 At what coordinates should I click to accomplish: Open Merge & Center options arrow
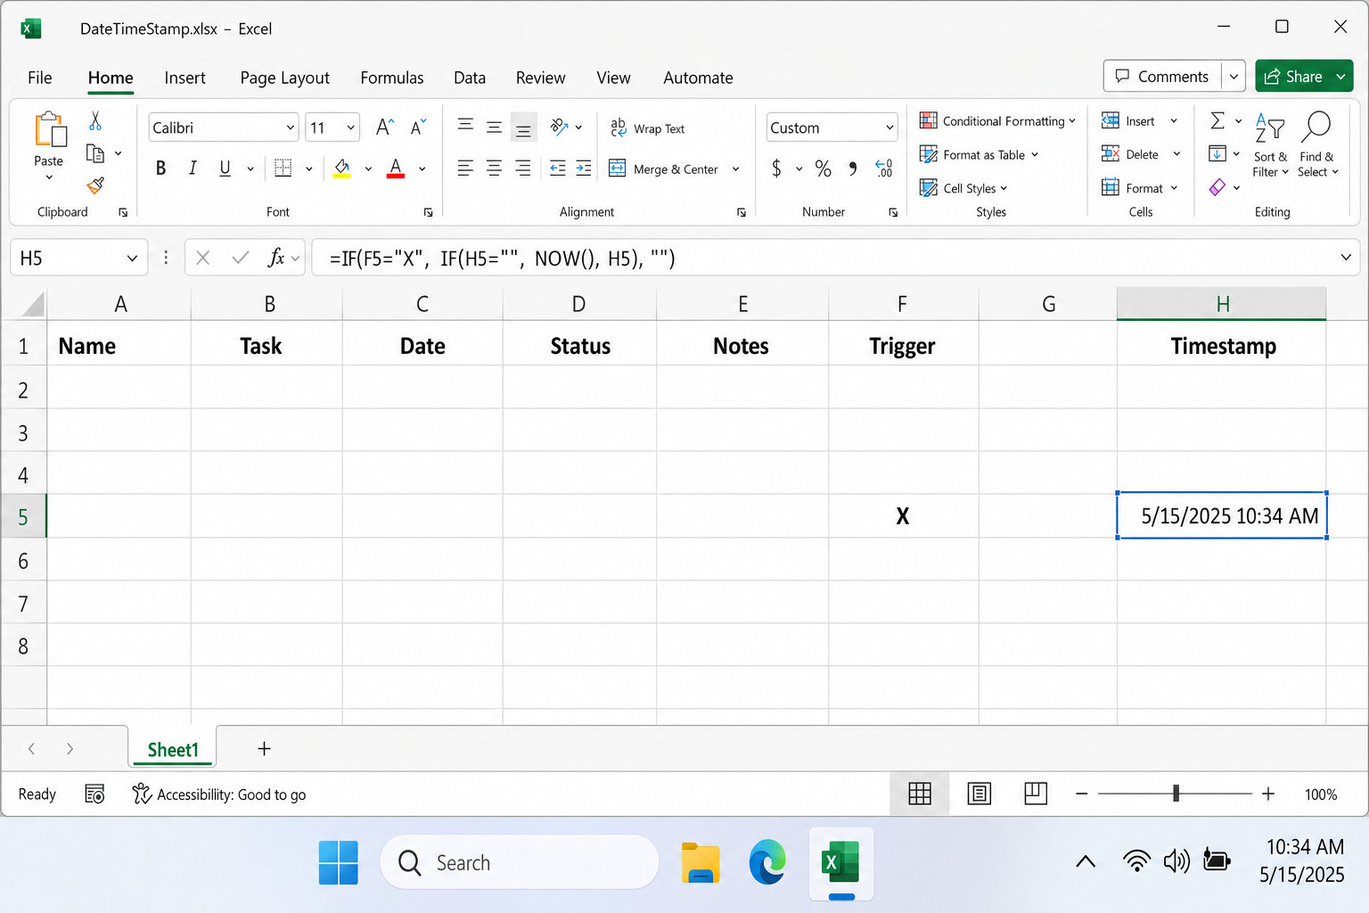[x=736, y=169]
